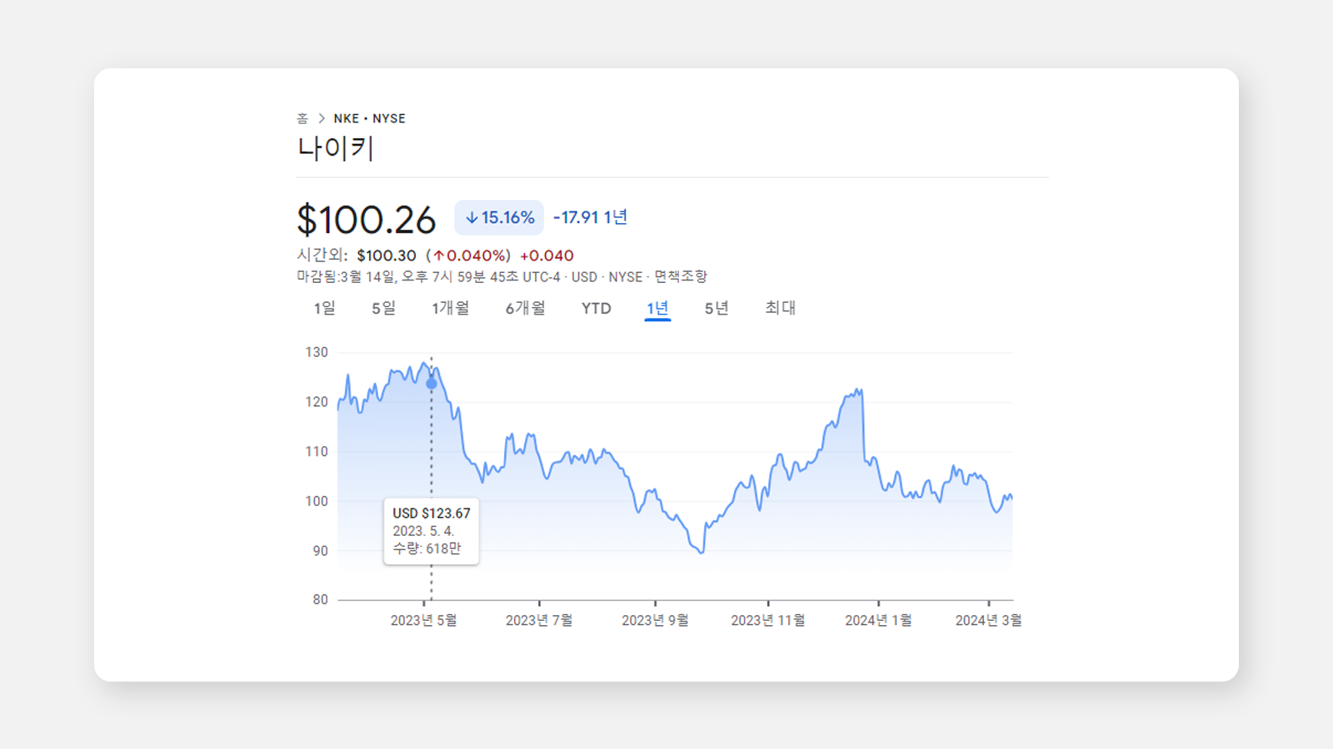
Task: Select the 5일 time range tab
Action: point(383,308)
